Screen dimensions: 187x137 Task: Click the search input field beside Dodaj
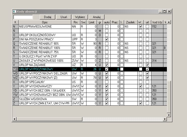[x=23, y=17]
